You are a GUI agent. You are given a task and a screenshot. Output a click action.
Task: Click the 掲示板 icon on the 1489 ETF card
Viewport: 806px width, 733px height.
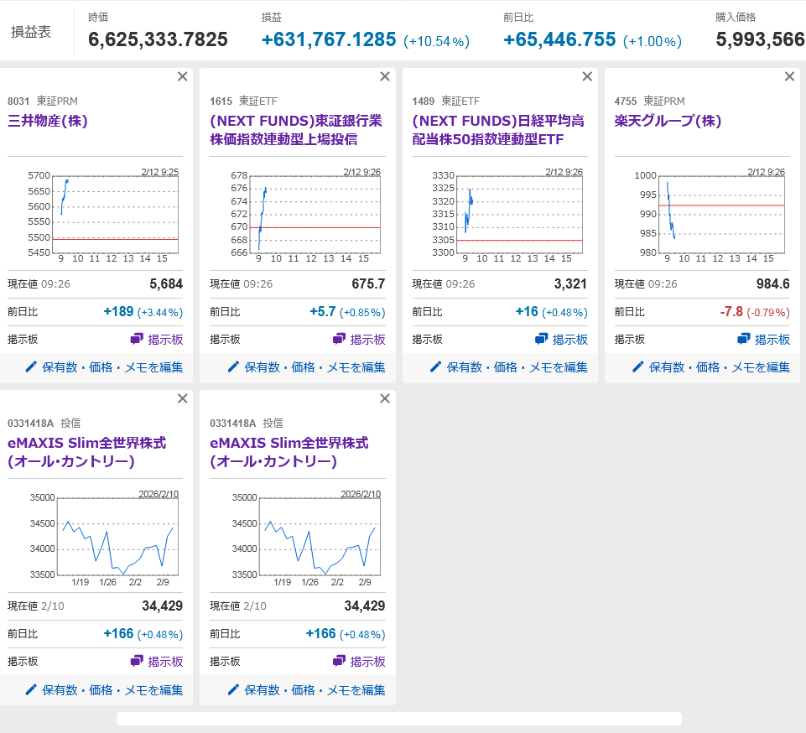(542, 340)
